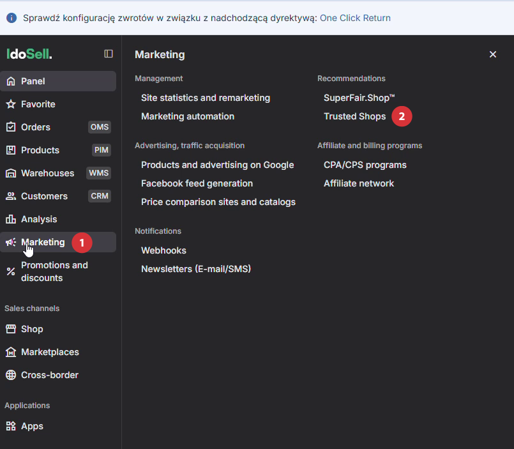Click the Panel home icon
514x449 pixels.
click(x=11, y=81)
